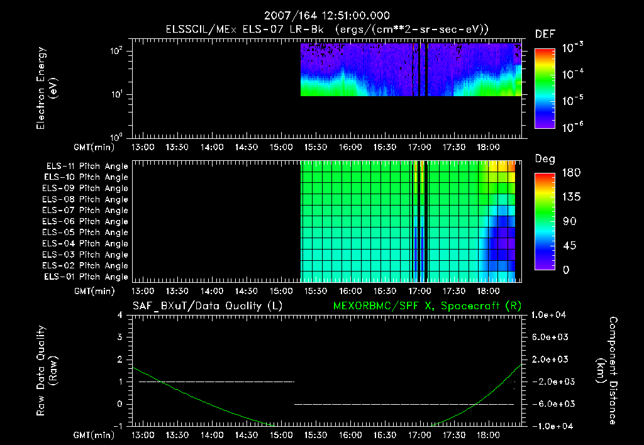Select the ELS-06 Pitch Angle row label
The image size is (644, 445).
85,221
